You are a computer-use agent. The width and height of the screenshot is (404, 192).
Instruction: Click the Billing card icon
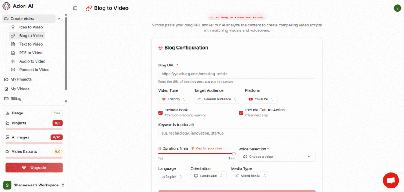[x=6, y=98]
